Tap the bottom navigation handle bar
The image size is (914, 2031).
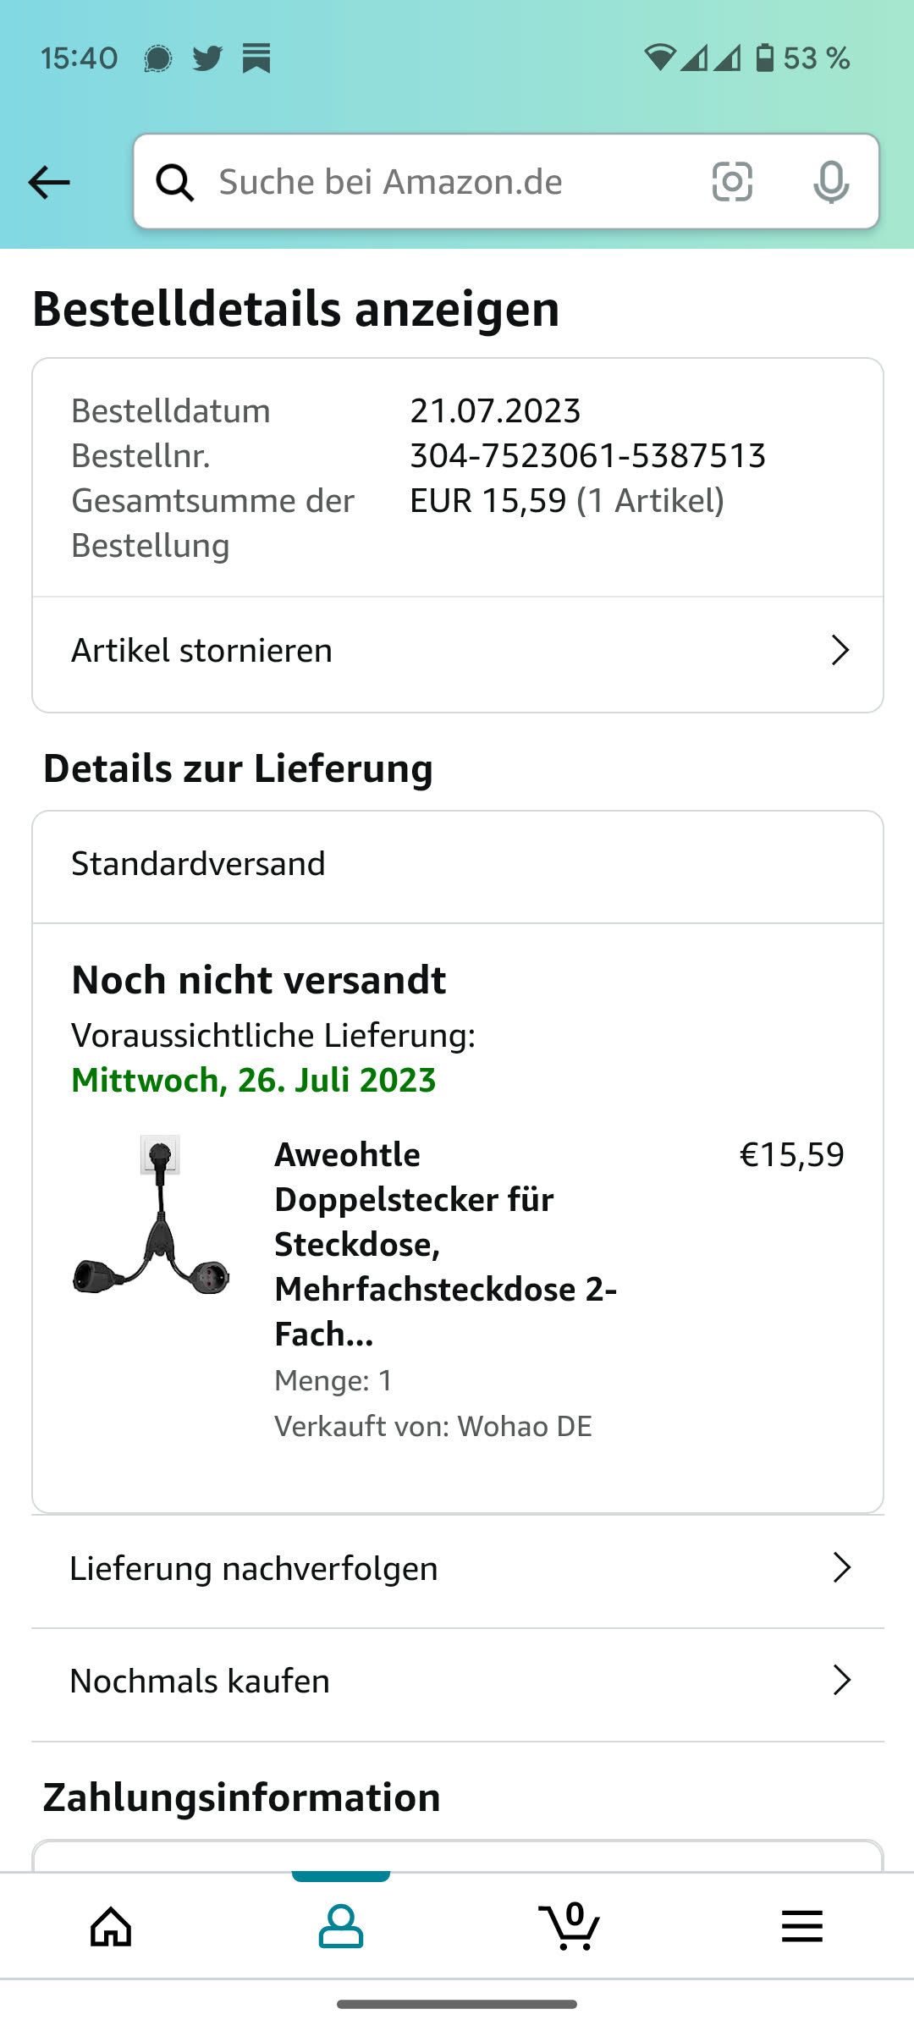point(457,2004)
